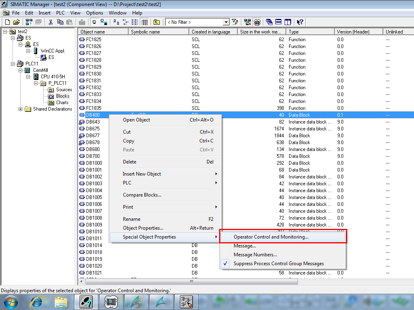Switch to Details view toolbar icon
The width and height of the screenshot is (414, 310).
pyautogui.click(x=144, y=22)
